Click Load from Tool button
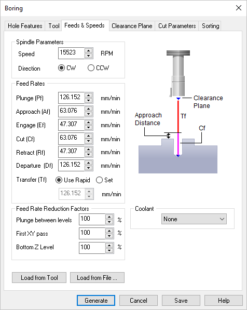 (39, 278)
